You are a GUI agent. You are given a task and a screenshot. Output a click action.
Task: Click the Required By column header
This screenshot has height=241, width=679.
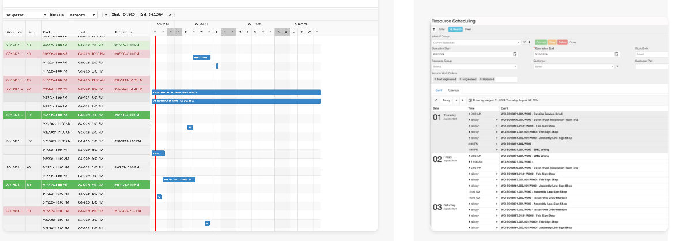[123, 32]
